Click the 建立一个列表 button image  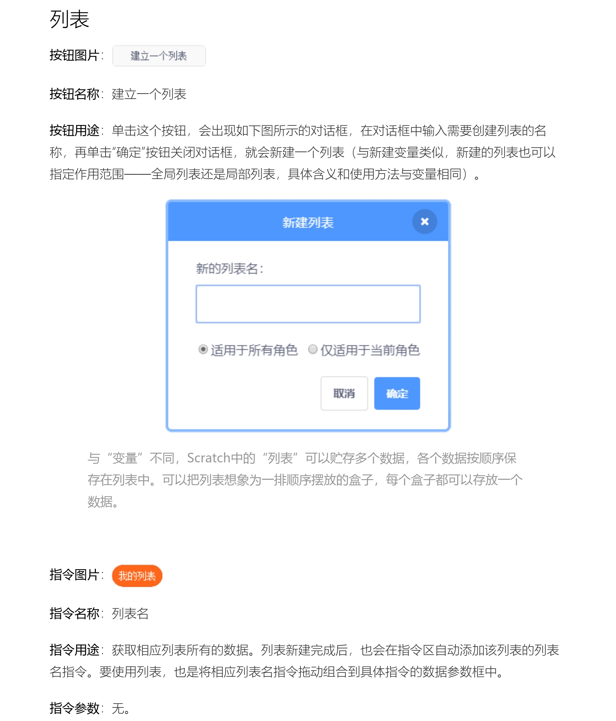159,56
